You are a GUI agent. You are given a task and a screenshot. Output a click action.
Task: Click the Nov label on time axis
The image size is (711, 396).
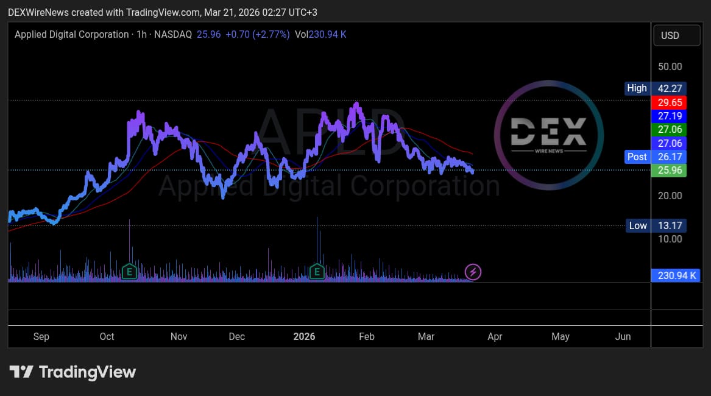[179, 336]
